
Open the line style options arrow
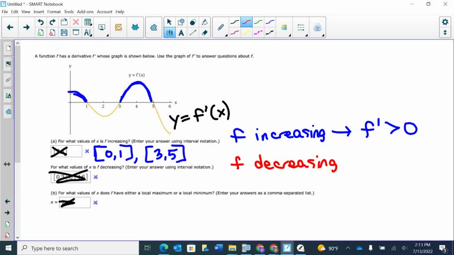pos(306,35)
